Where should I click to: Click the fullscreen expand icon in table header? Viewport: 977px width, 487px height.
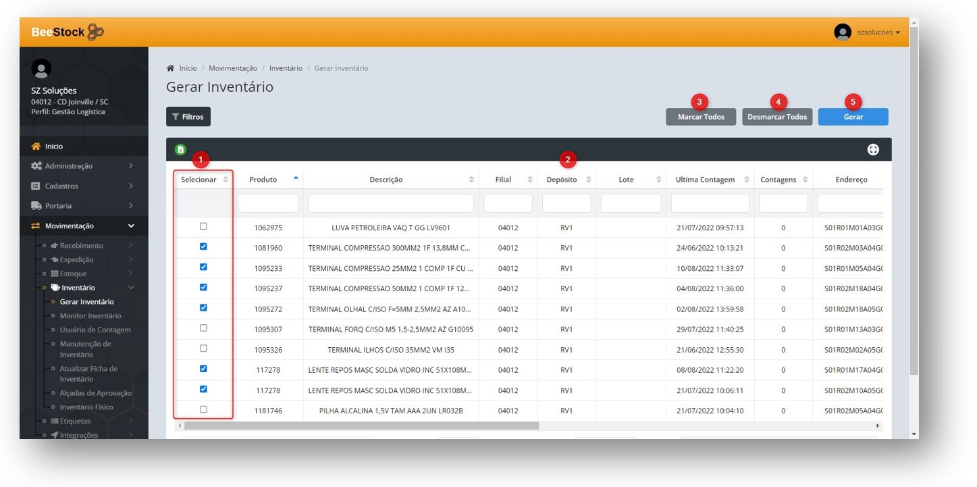[x=872, y=150]
